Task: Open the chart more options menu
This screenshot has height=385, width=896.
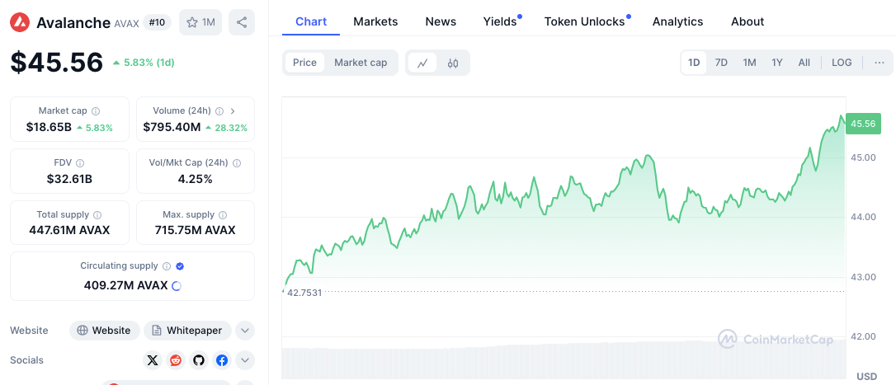Action: [879, 63]
